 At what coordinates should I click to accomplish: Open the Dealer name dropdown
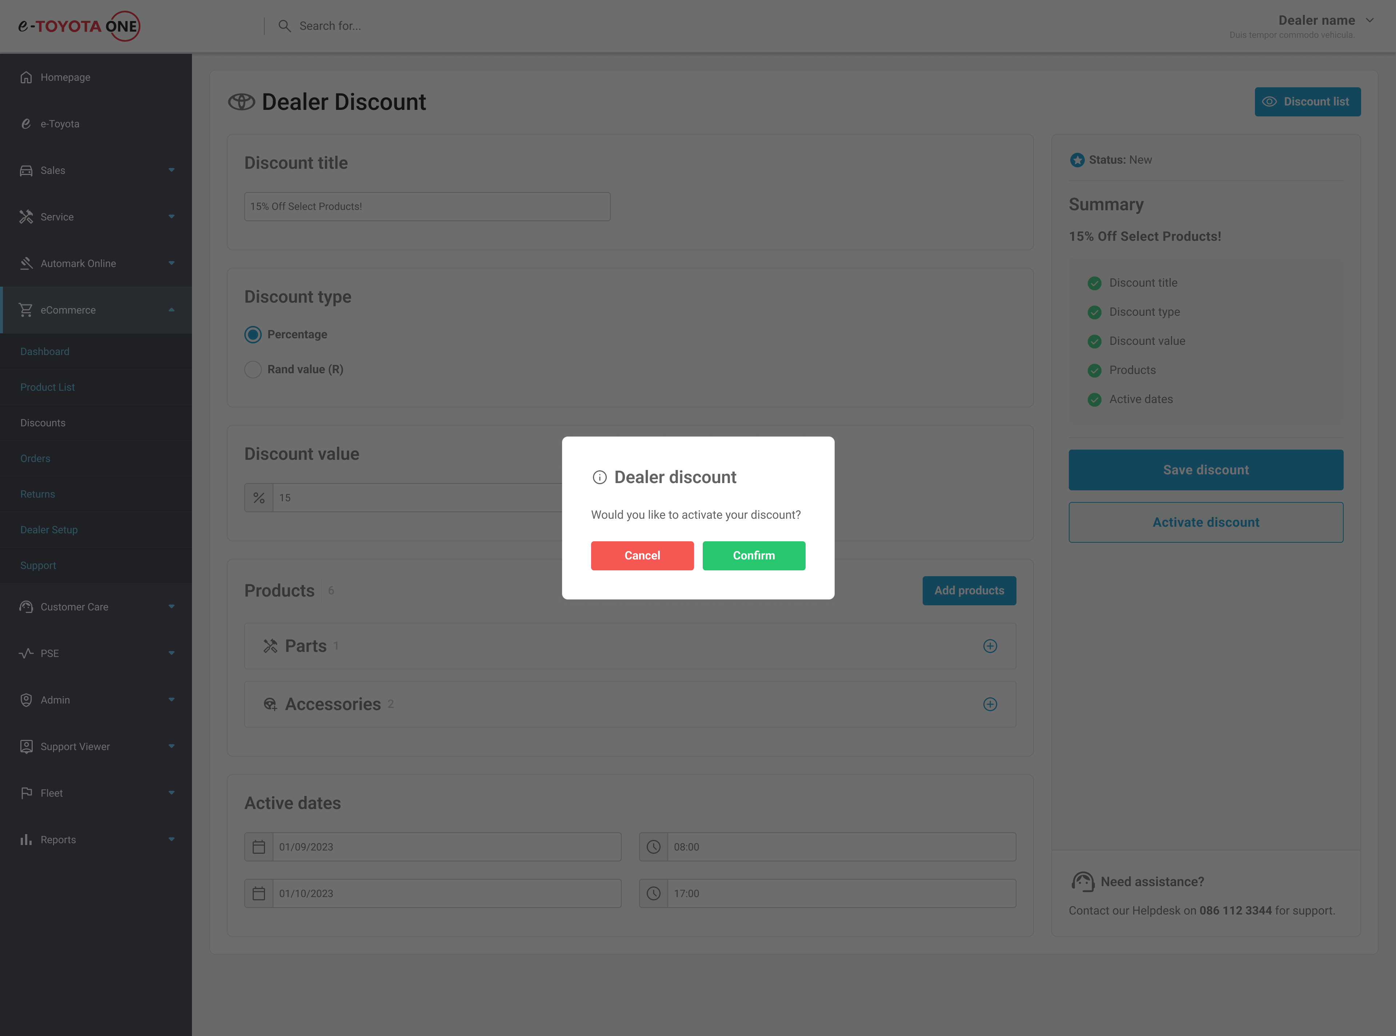[x=1370, y=21]
